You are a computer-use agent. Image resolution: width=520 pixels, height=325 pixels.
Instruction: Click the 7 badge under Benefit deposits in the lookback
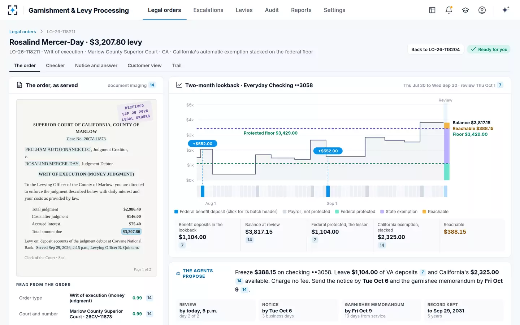coord(182,246)
